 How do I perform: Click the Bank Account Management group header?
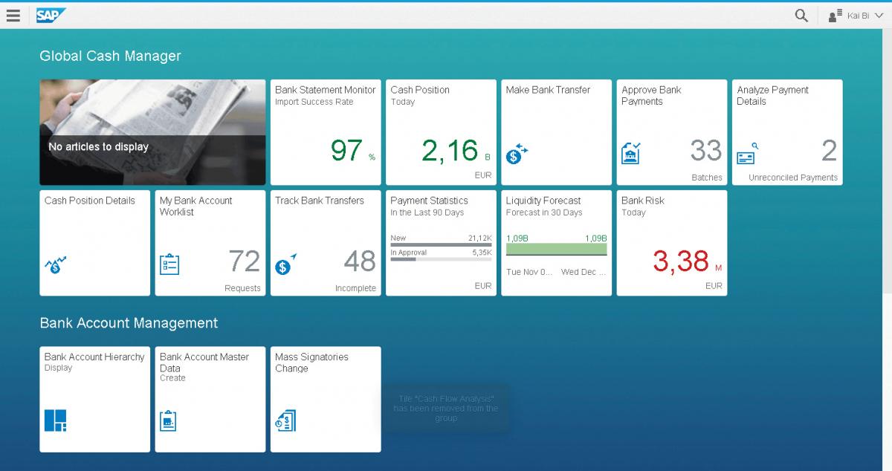click(x=129, y=323)
